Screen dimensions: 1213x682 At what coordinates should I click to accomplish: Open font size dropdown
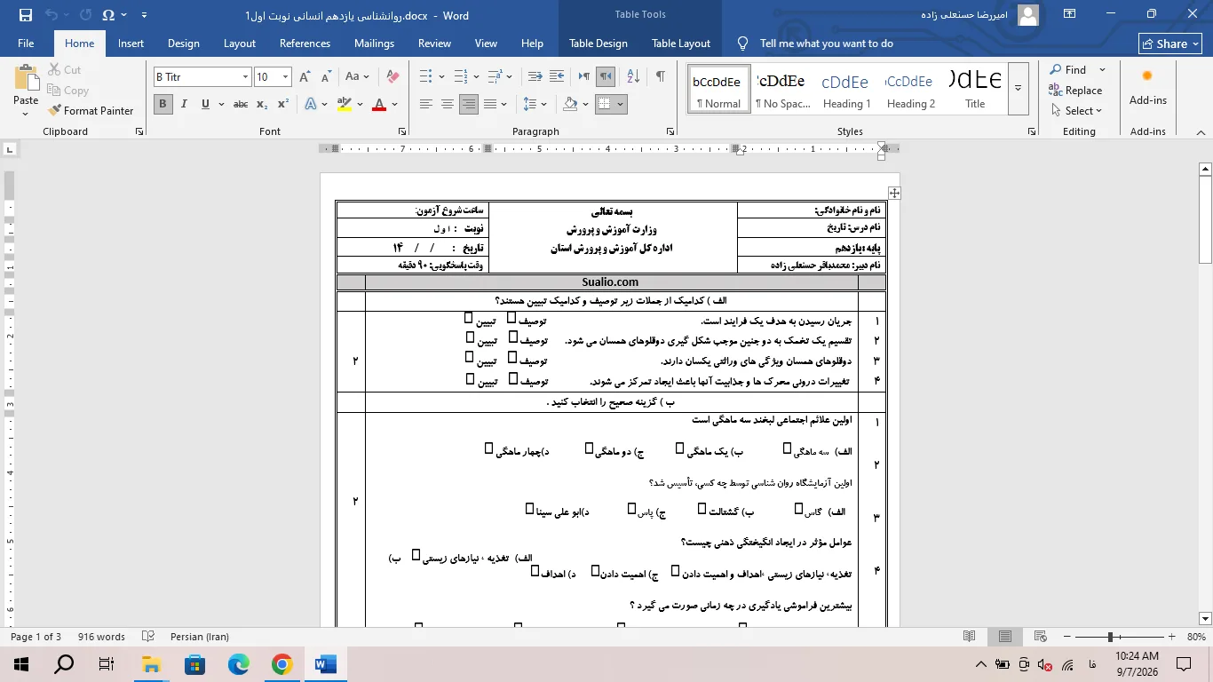tap(285, 77)
